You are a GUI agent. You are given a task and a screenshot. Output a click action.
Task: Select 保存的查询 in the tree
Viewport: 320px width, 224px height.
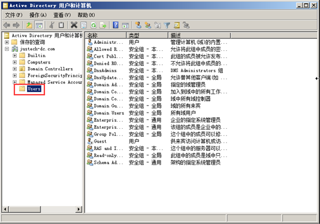(32, 42)
